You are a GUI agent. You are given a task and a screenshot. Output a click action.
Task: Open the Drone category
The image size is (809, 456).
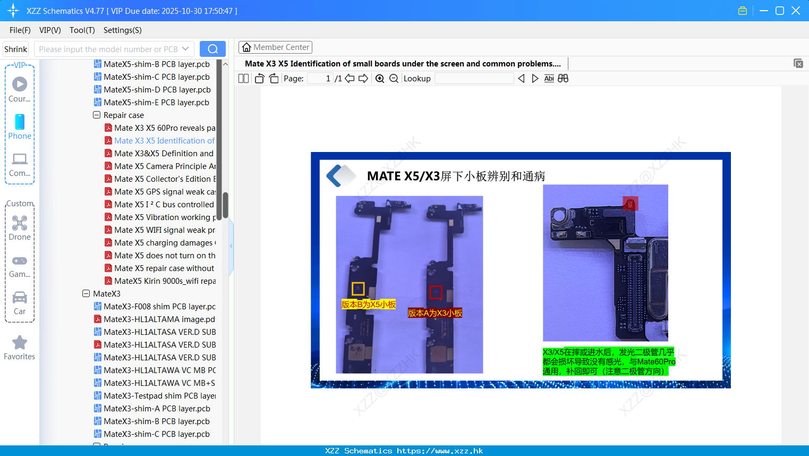point(20,228)
